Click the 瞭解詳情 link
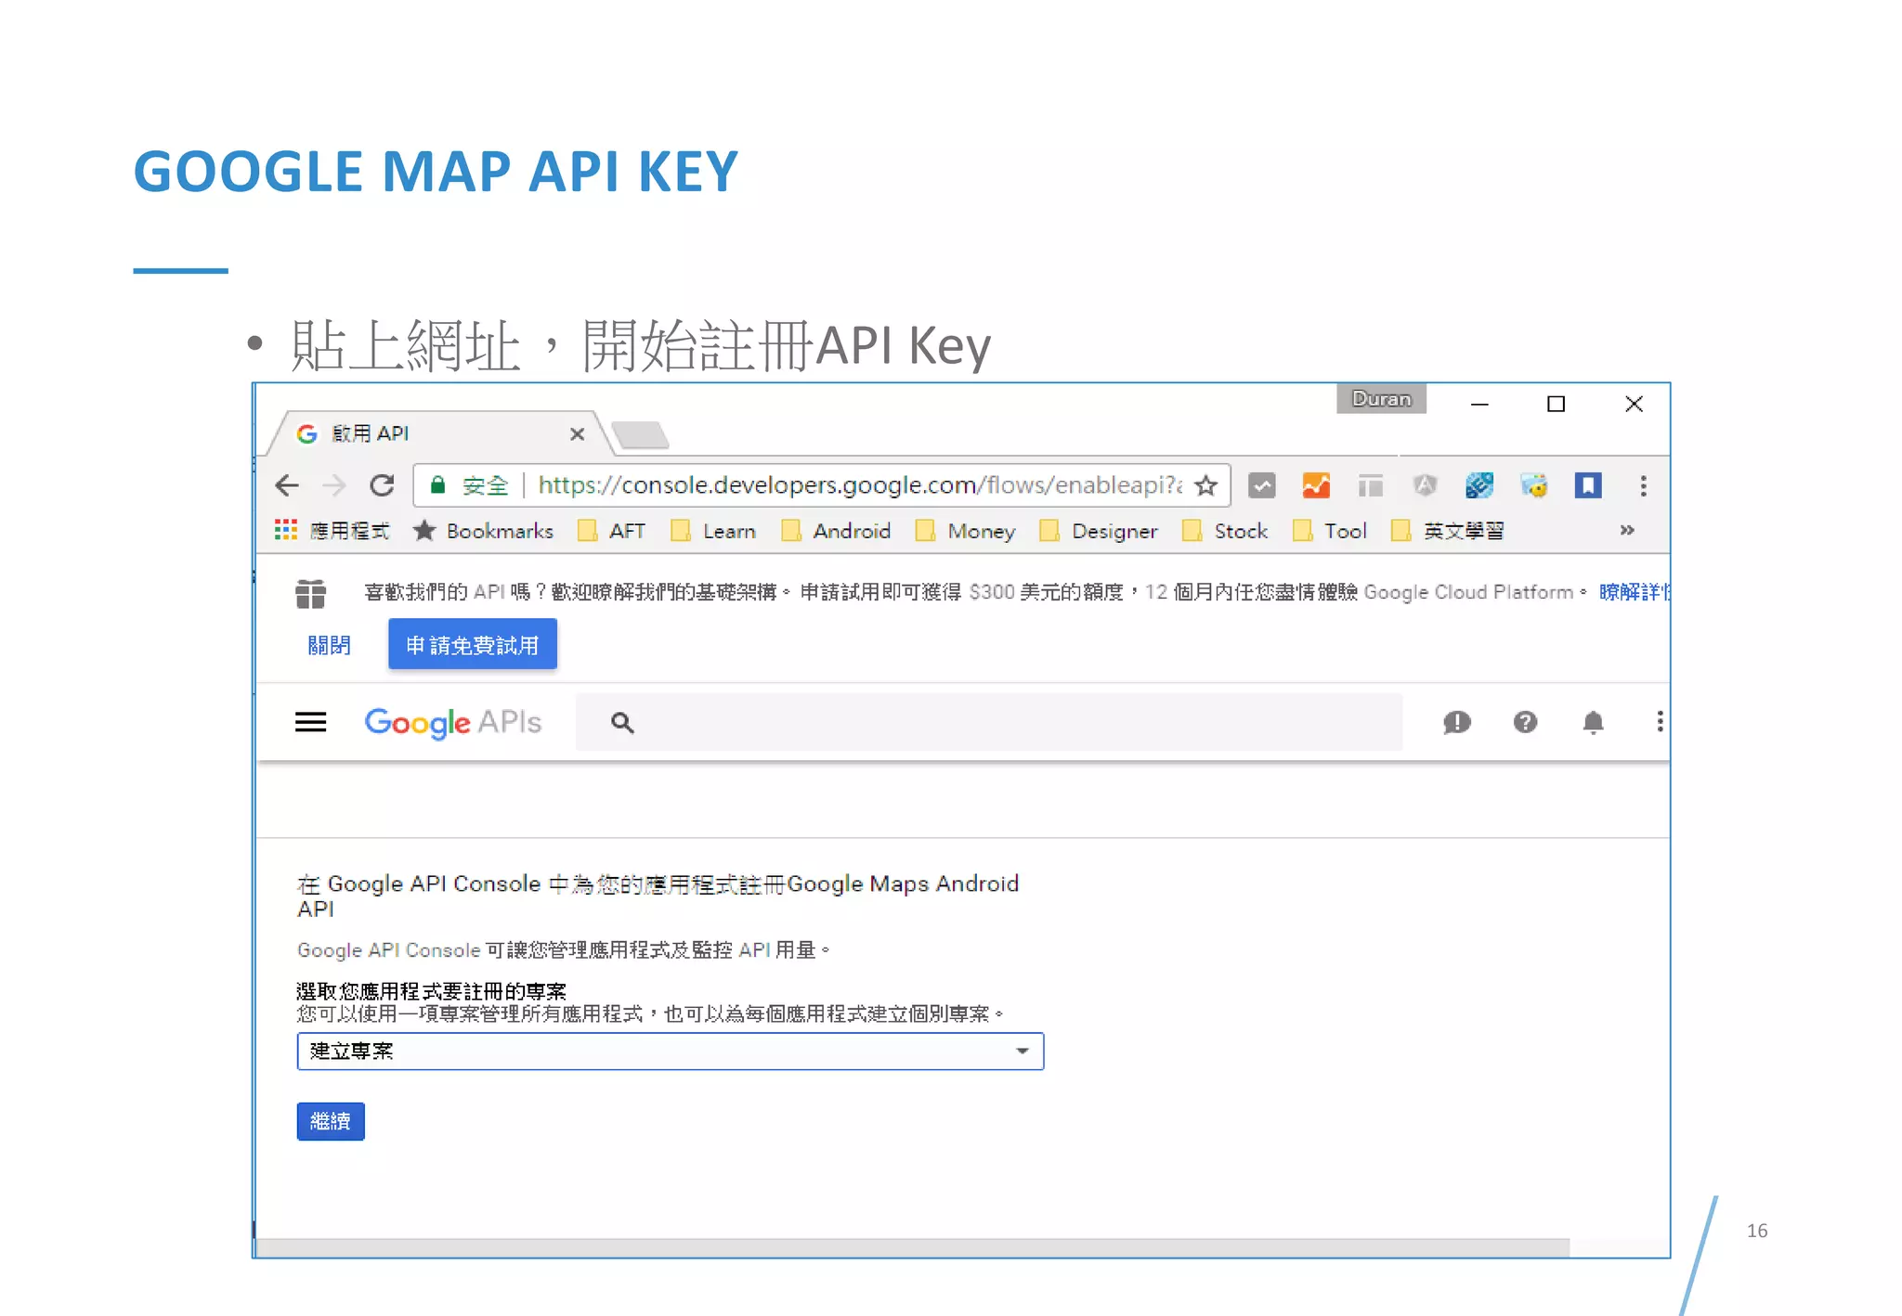This screenshot has width=1902, height=1316. [x=1634, y=592]
